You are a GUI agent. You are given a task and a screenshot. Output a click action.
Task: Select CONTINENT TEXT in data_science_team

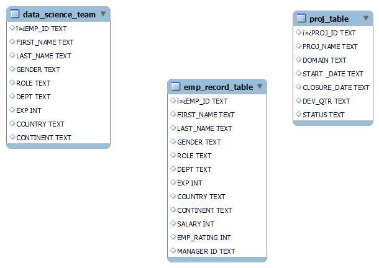[x=43, y=138]
